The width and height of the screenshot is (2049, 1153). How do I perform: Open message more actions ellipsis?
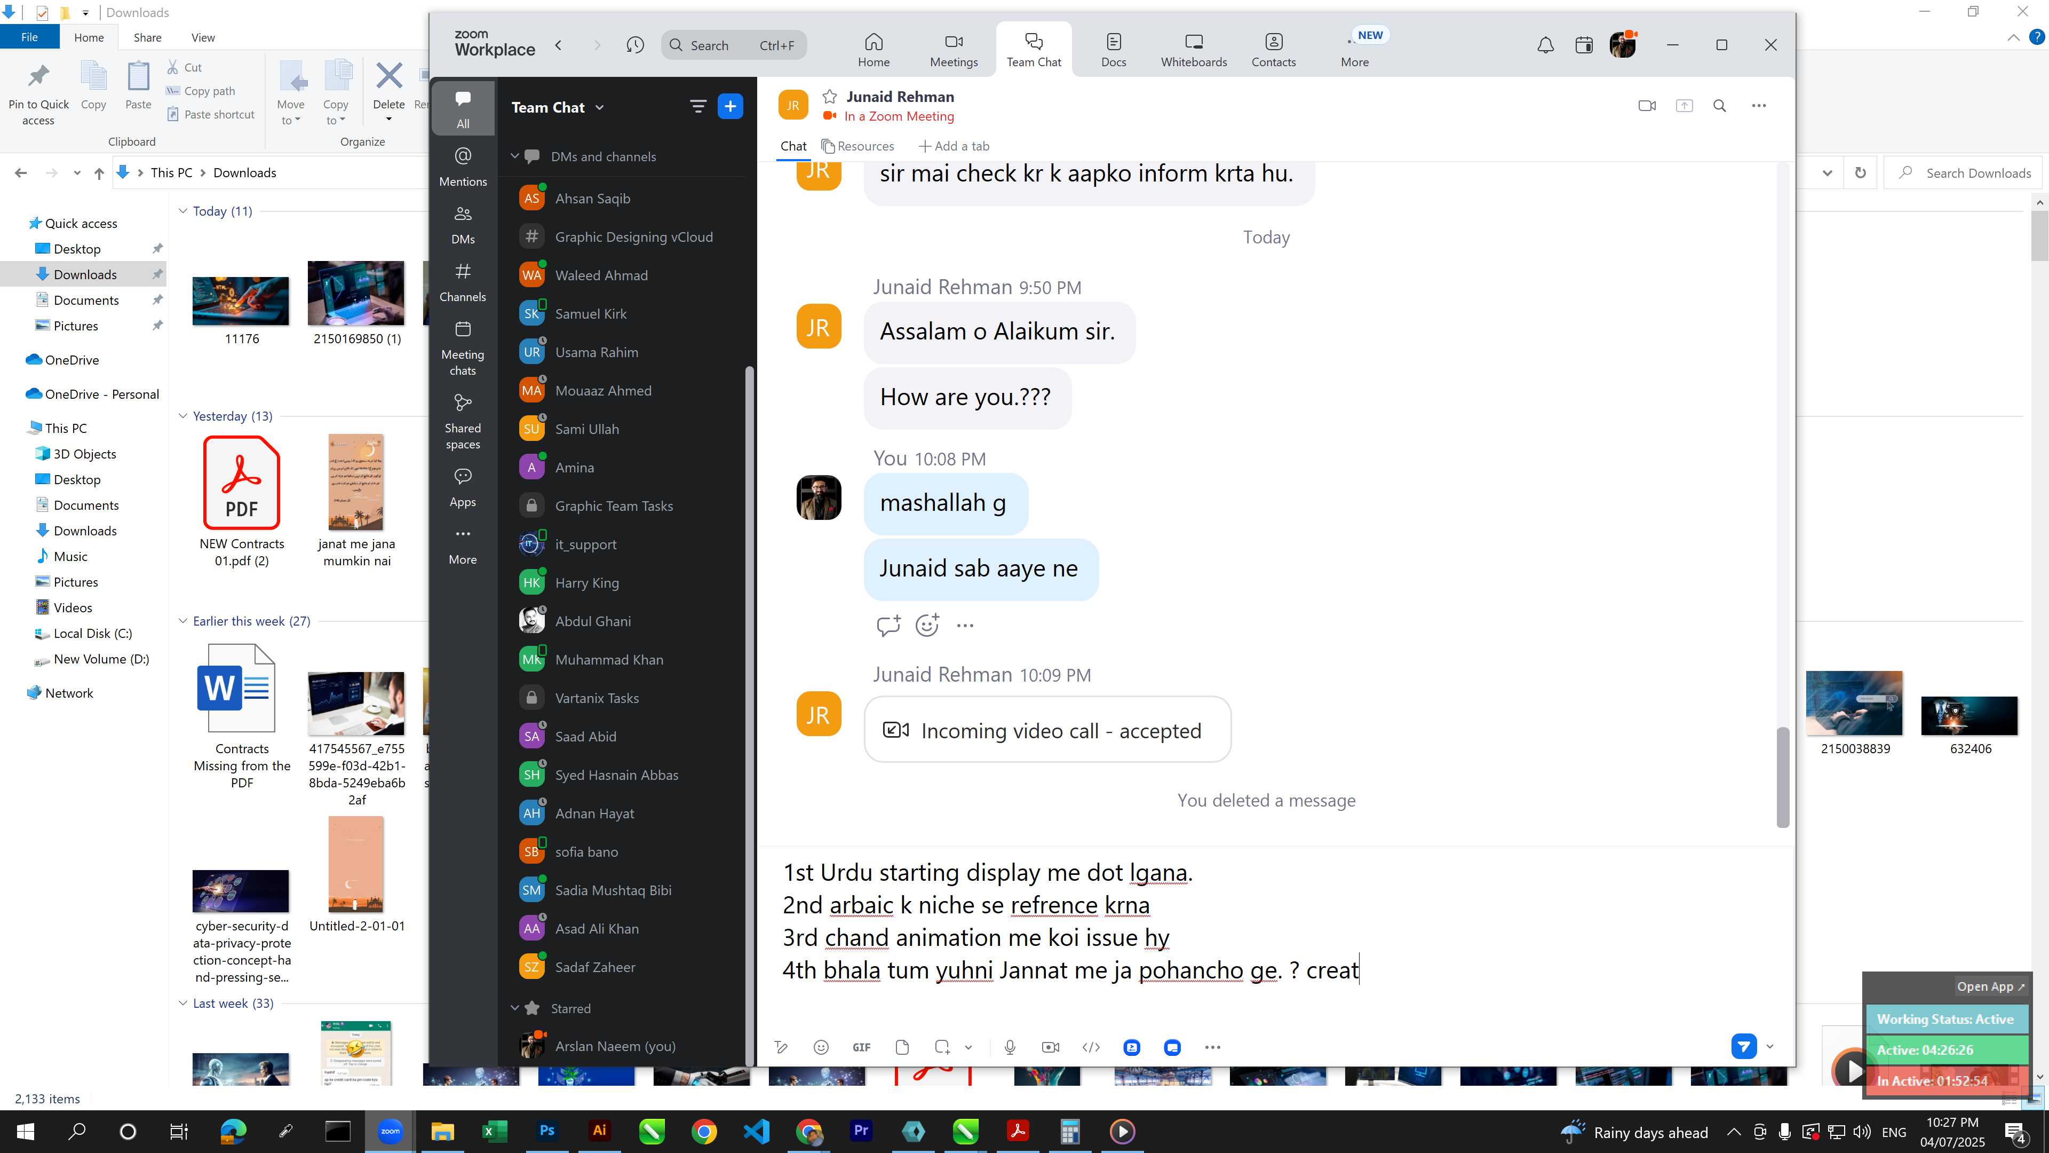click(x=965, y=626)
